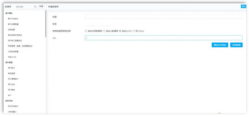Image resolution: width=249 pixels, height=117 pixels.
Task: Open the 用户角色 data source
Action: tap(11, 90)
